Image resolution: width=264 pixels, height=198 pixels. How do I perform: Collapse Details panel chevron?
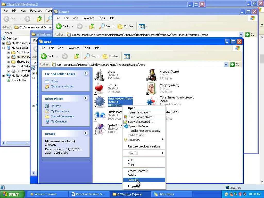tap(86, 133)
